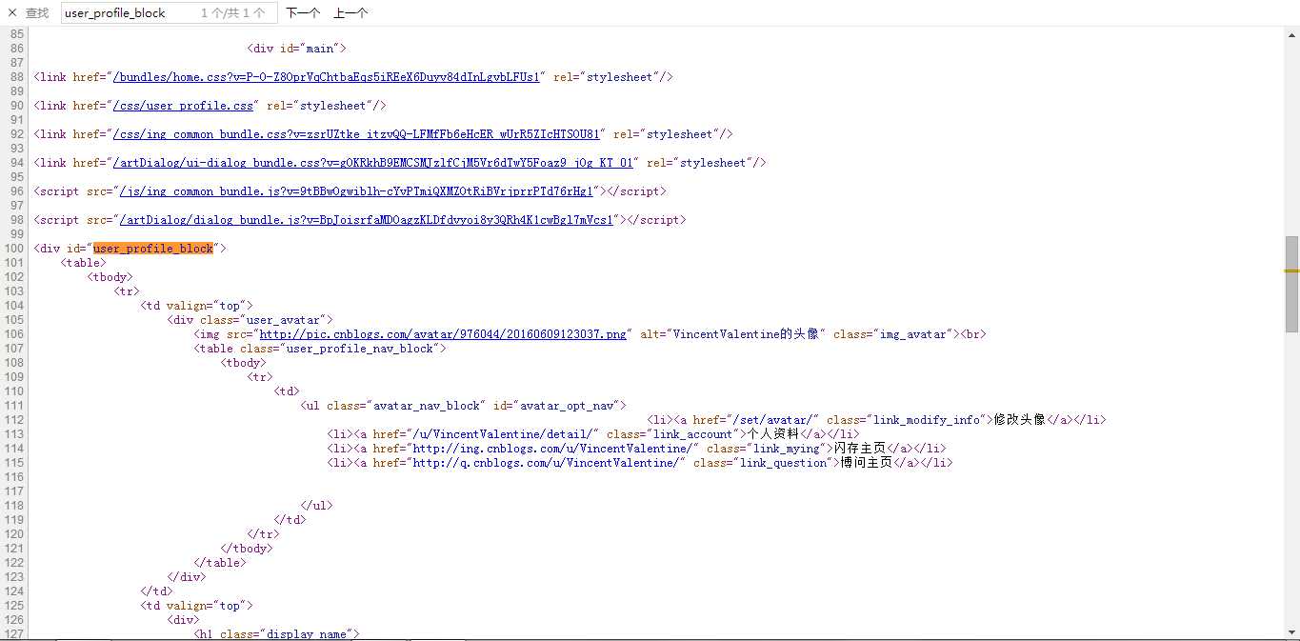Open the artDialog dialog_bundle.js link
Viewport: 1300px width, 641px height.
tap(367, 220)
